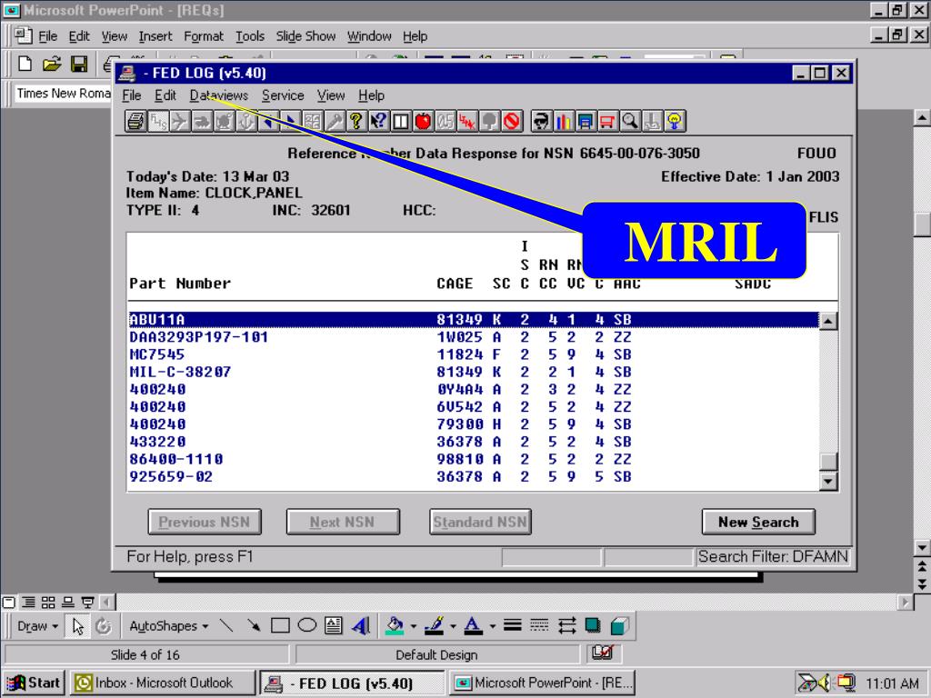Viewport: 931px width, 698px height.
Task: Open the Line Style options
Action: coord(513,625)
